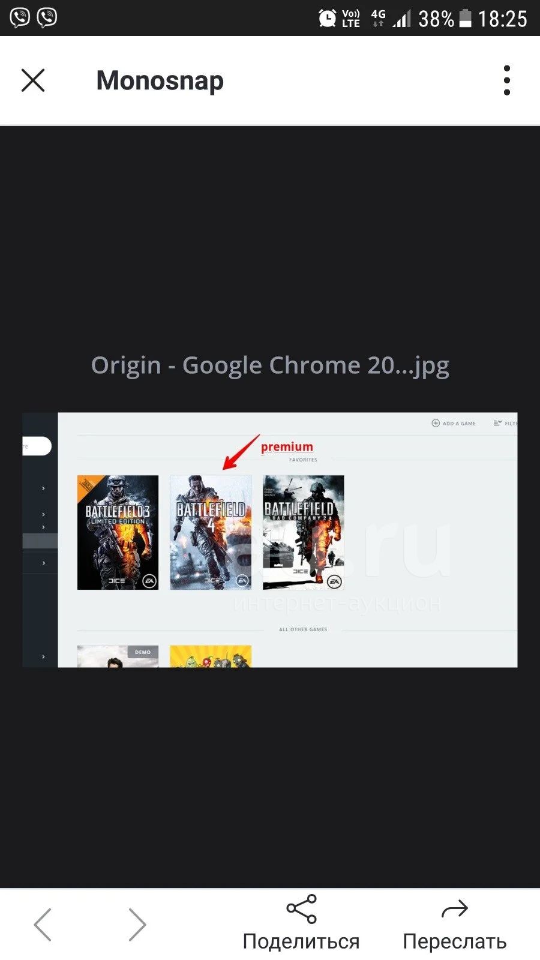Open the three-dot overflow menu
The width and height of the screenshot is (540, 960).
(507, 80)
